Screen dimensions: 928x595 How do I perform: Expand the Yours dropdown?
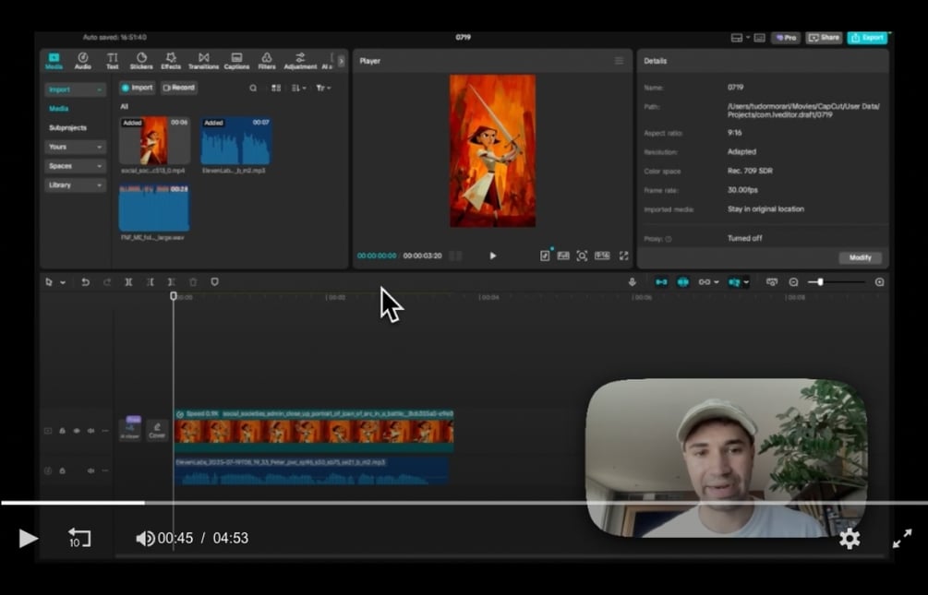tap(75, 147)
